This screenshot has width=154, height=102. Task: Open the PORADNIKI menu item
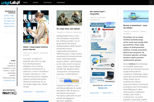click(61, 3)
